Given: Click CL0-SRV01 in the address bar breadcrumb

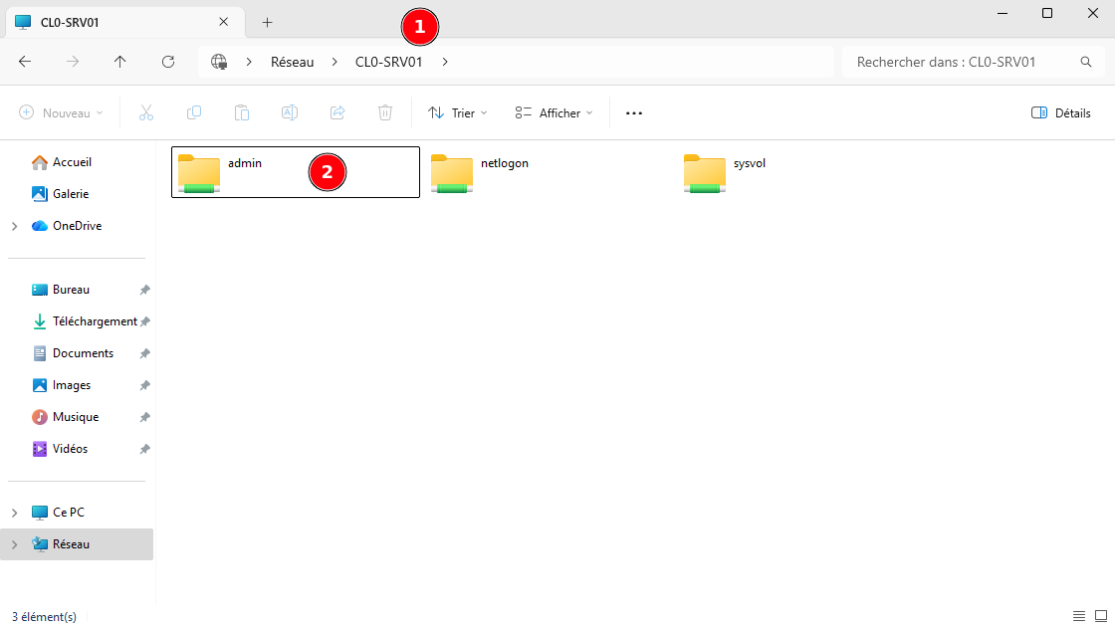Looking at the screenshot, I should click(x=389, y=62).
